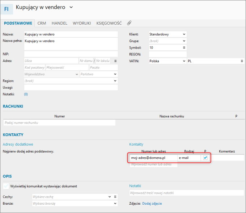Open the Notatki (0) link
246x213 pixels.
point(26,94)
